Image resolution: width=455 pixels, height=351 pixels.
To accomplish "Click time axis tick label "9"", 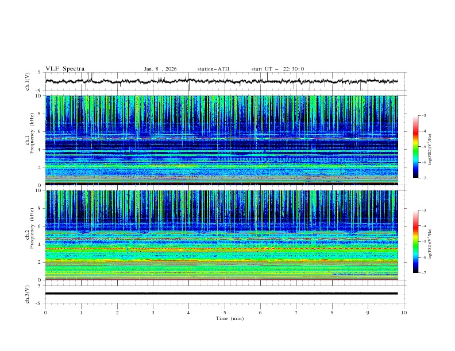I will 368,313.
